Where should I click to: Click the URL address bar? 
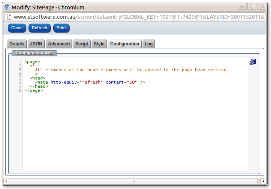139,17
